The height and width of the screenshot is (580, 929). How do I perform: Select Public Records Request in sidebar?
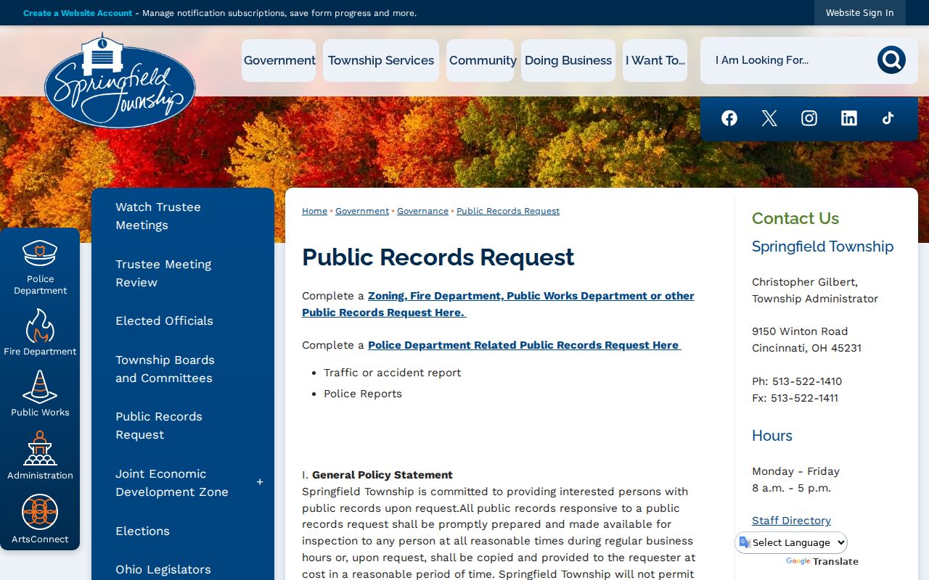click(183, 426)
